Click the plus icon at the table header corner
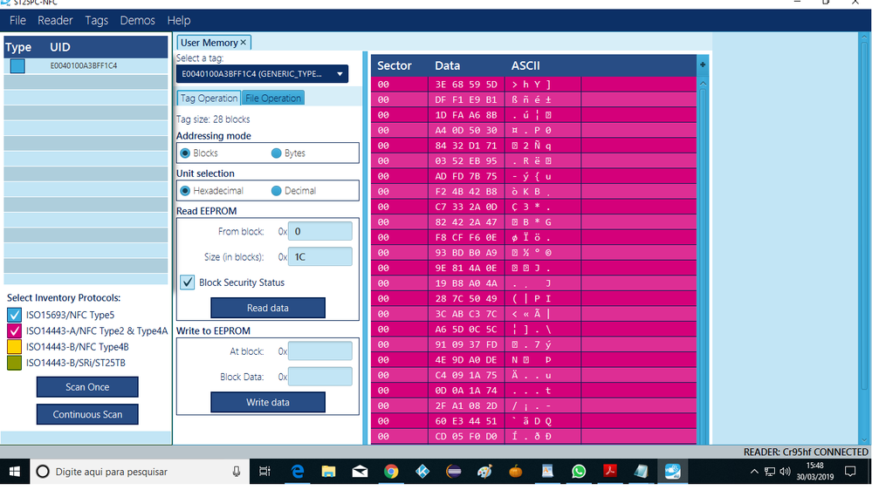Screen dimensions: 872x490 pos(703,65)
